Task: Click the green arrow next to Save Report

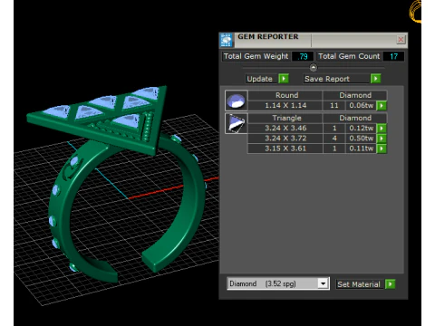Action: pos(375,79)
